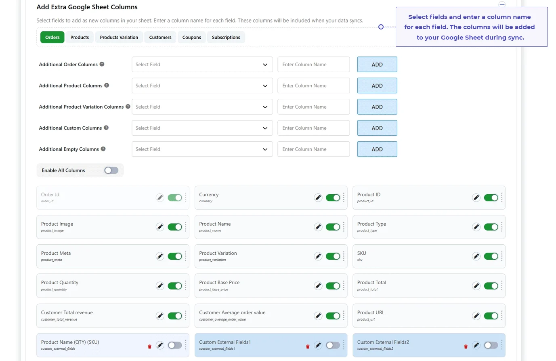Screen dimensions: 556x361
Task: Open help tooltip for Additional Order Columns
Action: [102, 64]
